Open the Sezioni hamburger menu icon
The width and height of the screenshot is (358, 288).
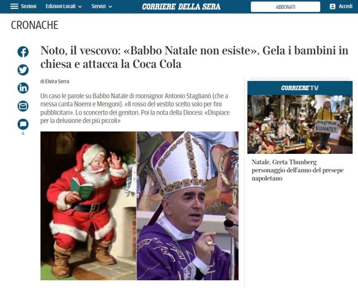[14, 7]
